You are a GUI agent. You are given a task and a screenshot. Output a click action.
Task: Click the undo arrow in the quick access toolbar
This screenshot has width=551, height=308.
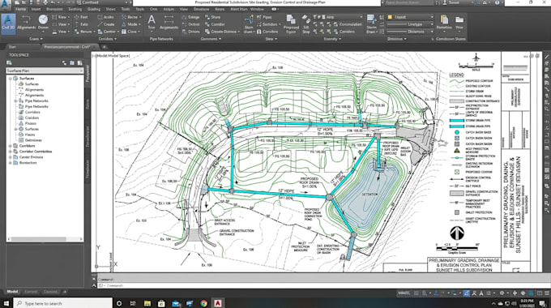[x=53, y=2]
